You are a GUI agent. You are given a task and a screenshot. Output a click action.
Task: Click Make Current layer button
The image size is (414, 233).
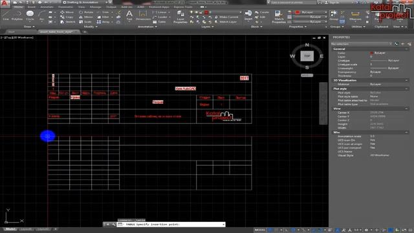coord(226,17)
